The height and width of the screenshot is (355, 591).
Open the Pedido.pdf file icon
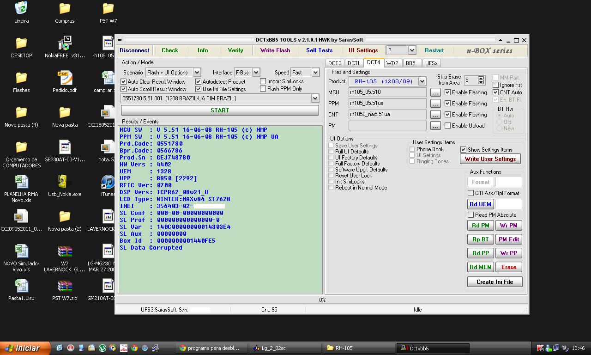65,78
